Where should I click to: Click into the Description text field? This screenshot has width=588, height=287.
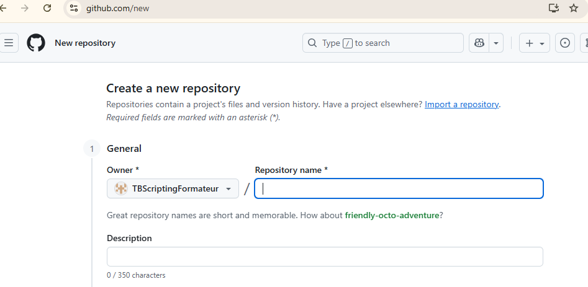point(325,257)
